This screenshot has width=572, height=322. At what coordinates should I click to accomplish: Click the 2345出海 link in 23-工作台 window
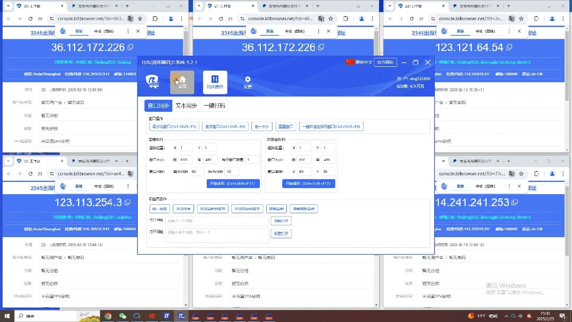coord(42,188)
